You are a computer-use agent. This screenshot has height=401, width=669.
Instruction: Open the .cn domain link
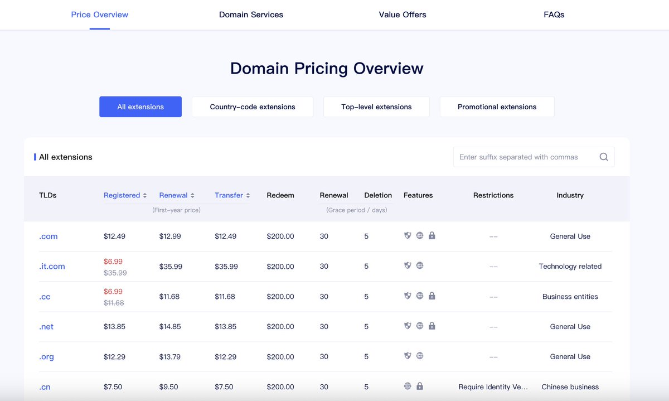click(45, 387)
